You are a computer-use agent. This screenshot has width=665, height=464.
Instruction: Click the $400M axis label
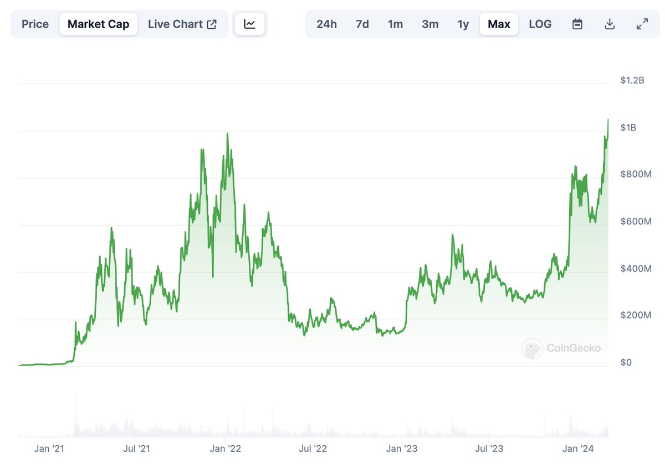(636, 268)
